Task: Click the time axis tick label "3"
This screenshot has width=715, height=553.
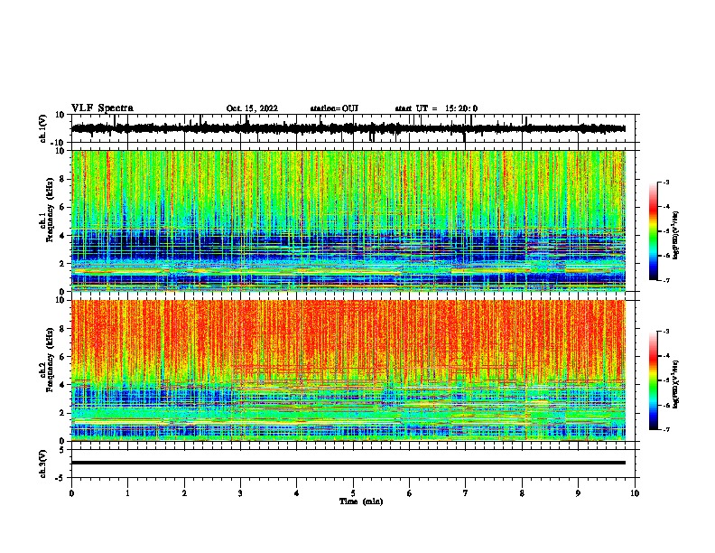Action: [240, 493]
